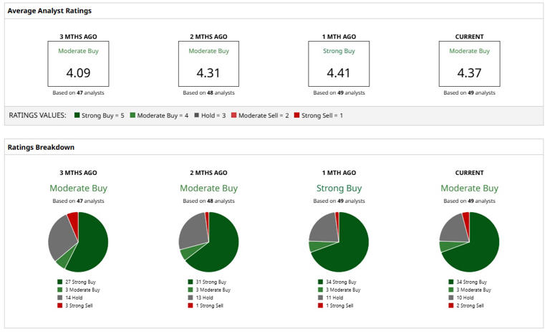
Task: Select the 1 MTH AGO 4.41 rating box
Action: pos(339,64)
